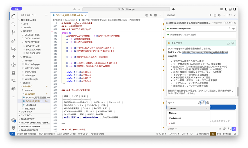The width and height of the screenshot is (248, 148).
Task: Select the Code mode option
Action: (174, 113)
